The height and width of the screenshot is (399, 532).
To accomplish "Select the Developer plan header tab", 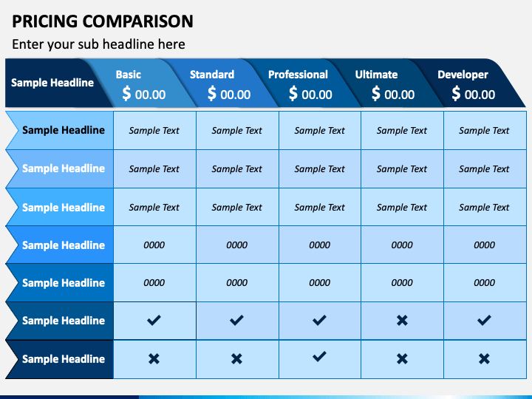I will tap(470, 83).
